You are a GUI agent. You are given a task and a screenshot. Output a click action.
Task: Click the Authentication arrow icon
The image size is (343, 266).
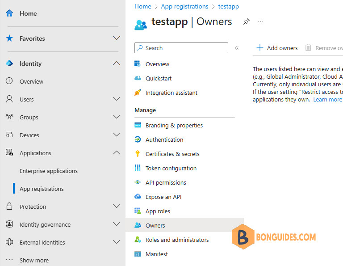138,139
